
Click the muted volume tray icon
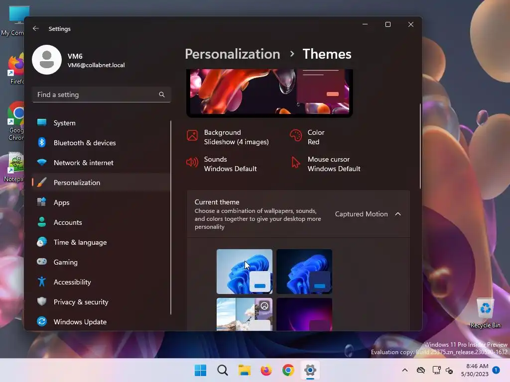pyautogui.click(x=450, y=370)
